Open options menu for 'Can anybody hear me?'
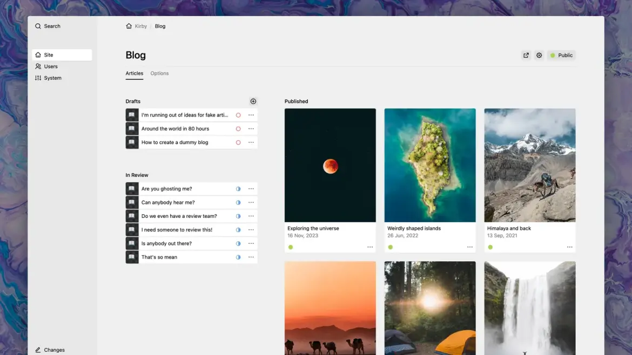The image size is (632, 355). tap(251, 202)
